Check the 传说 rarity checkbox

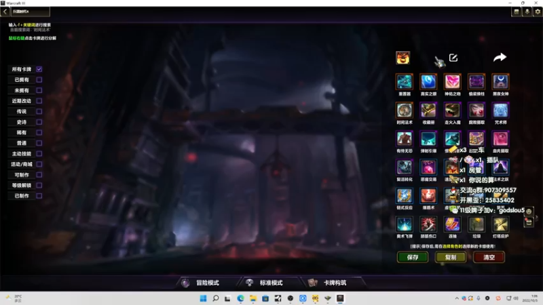[39, 111]
